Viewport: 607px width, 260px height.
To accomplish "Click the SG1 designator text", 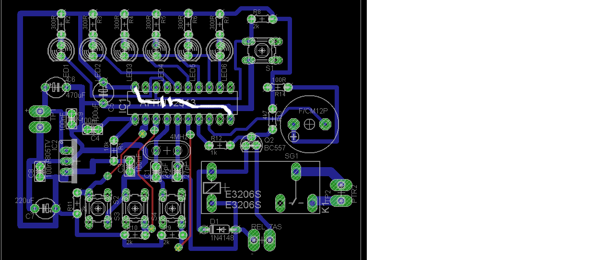I will (292, 156).
